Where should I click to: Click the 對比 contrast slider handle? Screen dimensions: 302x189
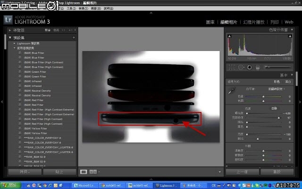[258, 139]
